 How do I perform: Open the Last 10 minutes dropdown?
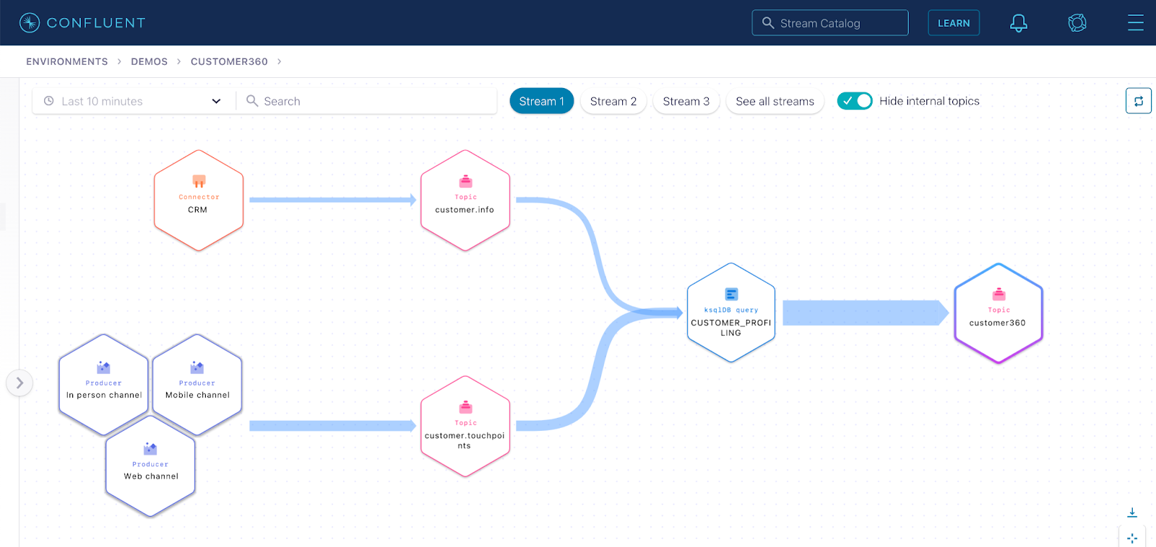coord(134,101)
